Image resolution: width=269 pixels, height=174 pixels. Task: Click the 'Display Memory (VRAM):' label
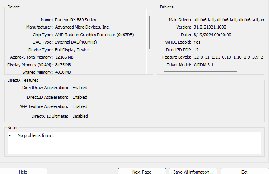30,65
